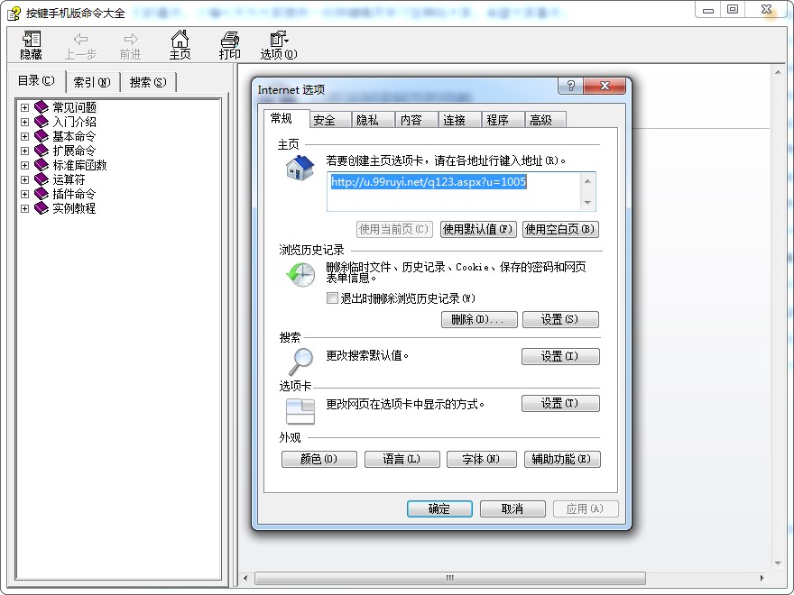Select the 常规 tab
The height and width of the screenshot is (595, 794).
286,118
